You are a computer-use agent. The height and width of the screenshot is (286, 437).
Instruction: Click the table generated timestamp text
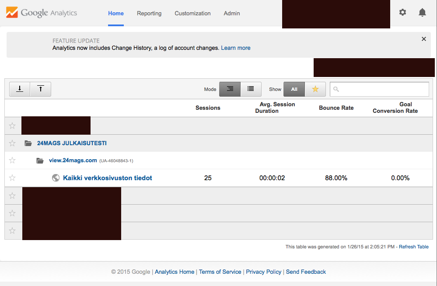click(x=340, y=247)
